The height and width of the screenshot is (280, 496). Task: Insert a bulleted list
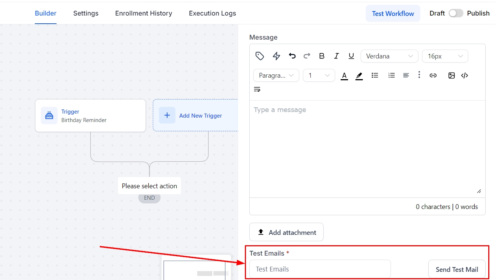coord(375,75)
